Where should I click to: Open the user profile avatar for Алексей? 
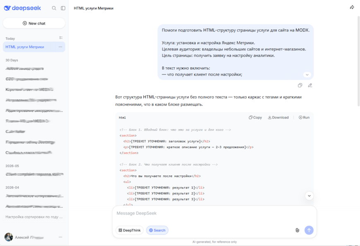click(x=9, y=237)
